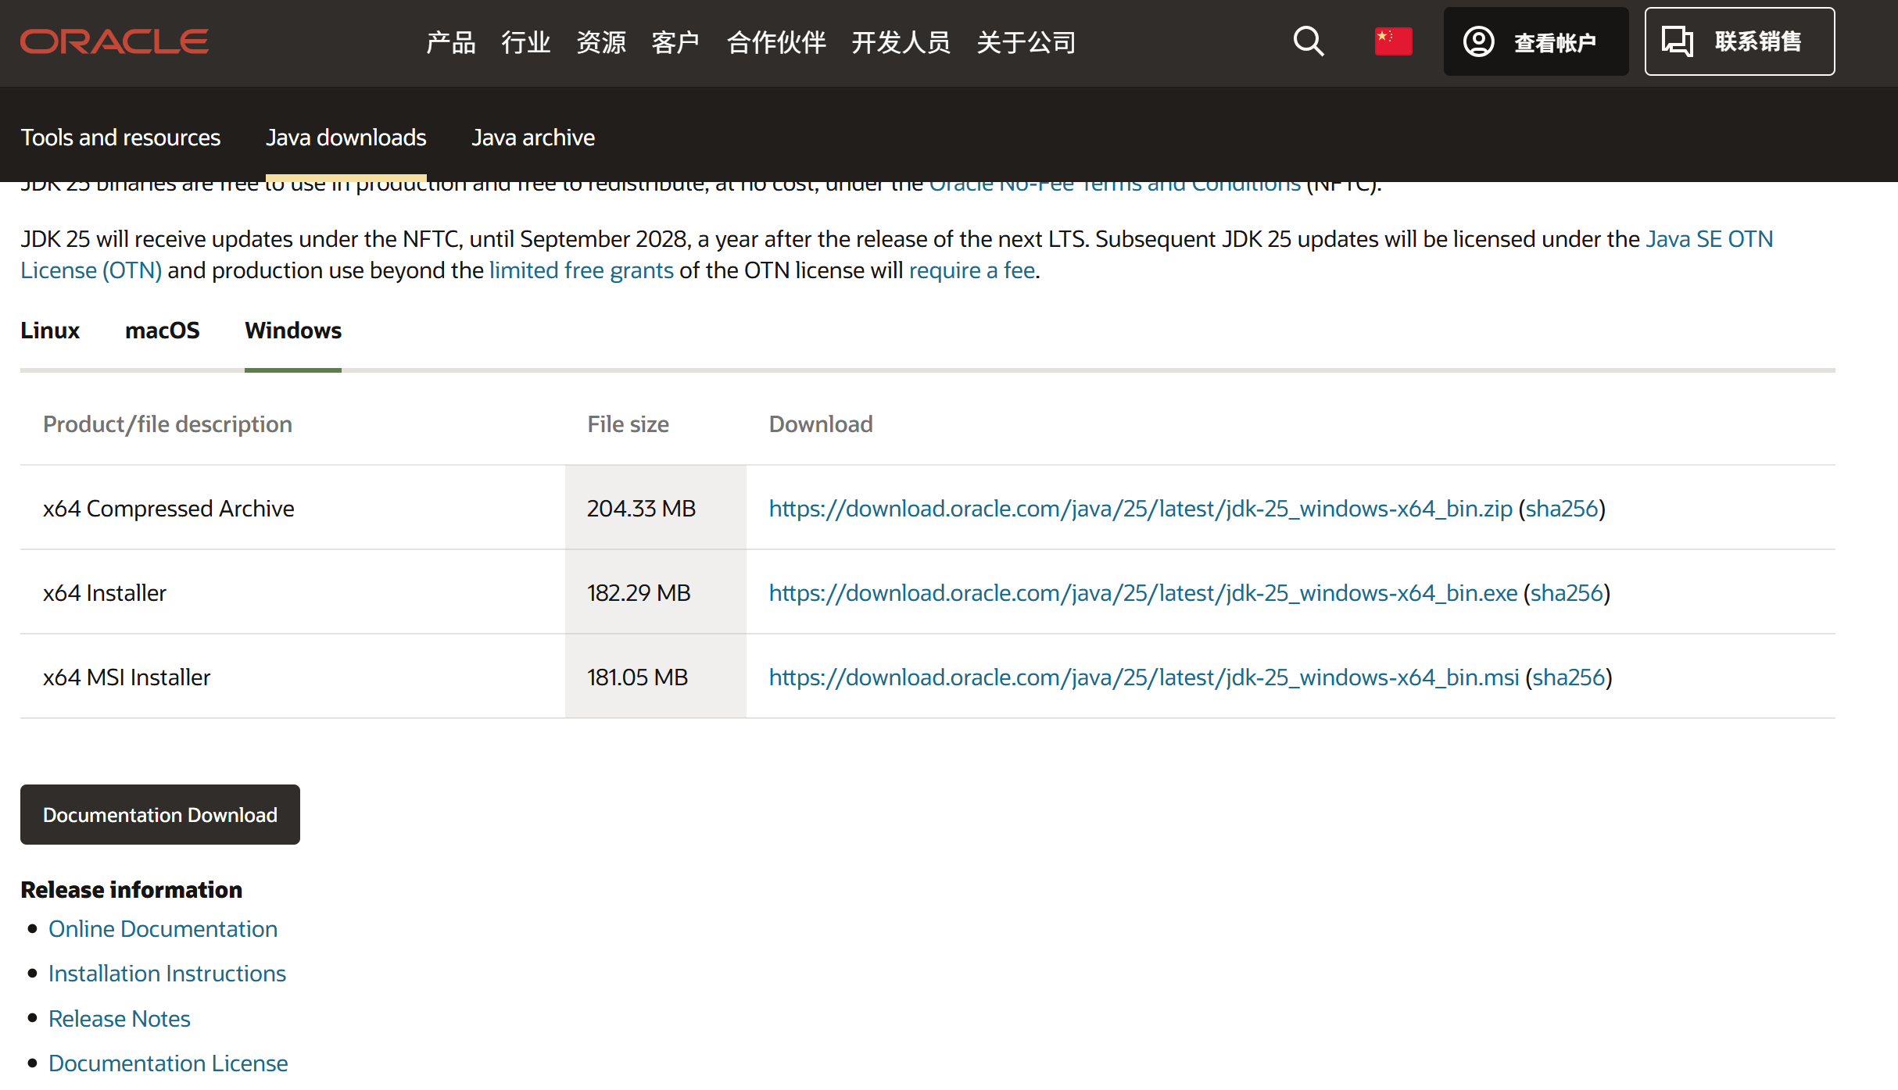The width and height of the screenshot is (1898, 1090).
Task: Download the windows-x64 bin.exe installer link
Action: pyautogui.click(x=1143, y=593)
